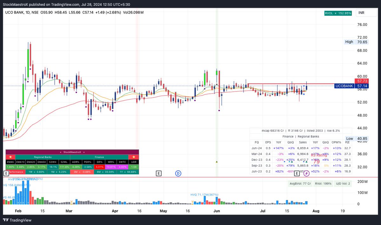Click the EMA5 column header
Screen dimensions: 381x225
coord(10,162)
